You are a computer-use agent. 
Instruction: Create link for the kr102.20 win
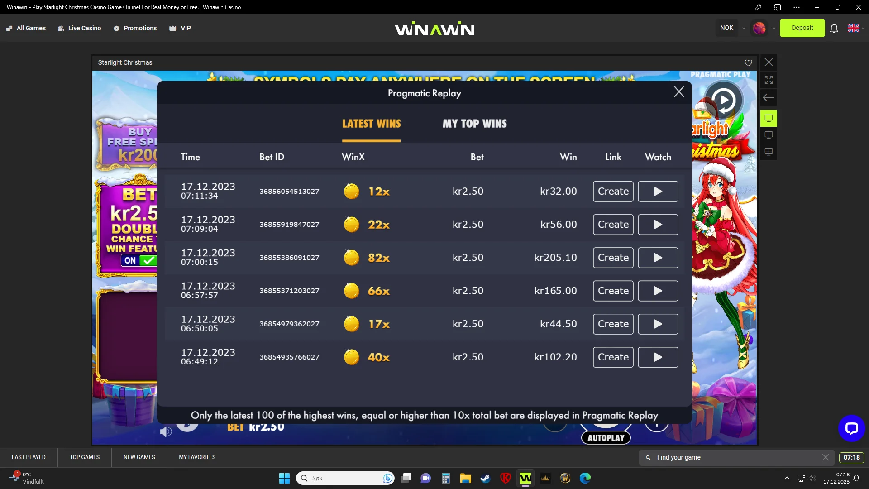coord(613,357)
